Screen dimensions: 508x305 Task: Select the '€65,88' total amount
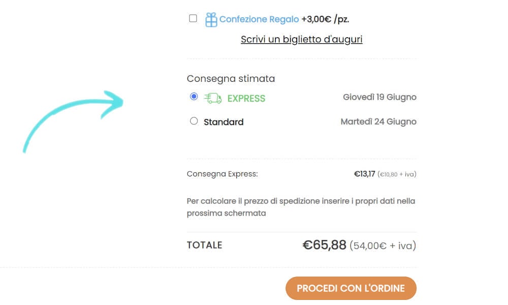pyautogui.click(x=324, y=245)
